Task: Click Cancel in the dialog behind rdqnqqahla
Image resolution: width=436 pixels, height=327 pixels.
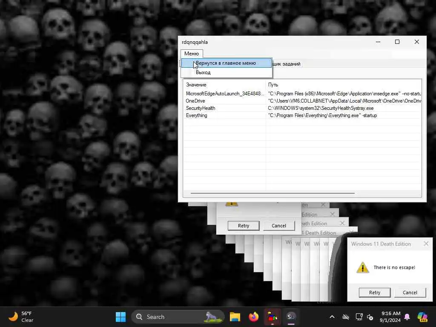Action: [278, 226]
